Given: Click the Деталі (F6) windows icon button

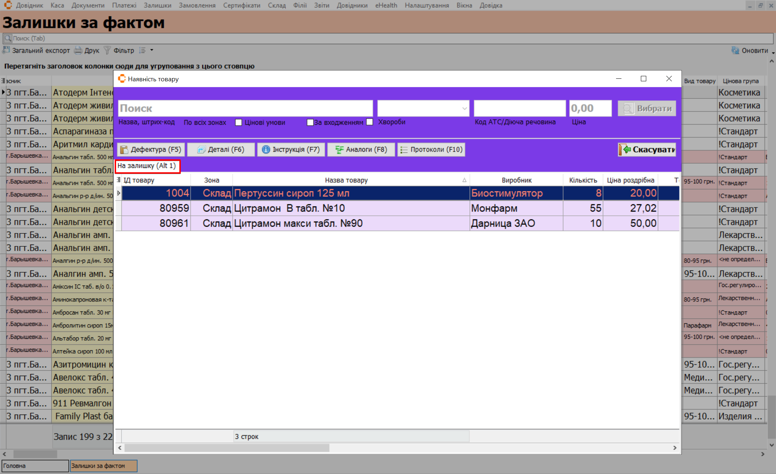Looking at the screenshot, I should (221, 150).
